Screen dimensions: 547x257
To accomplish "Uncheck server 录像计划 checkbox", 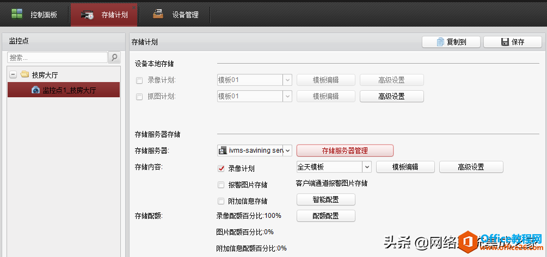I will point(221,168).
